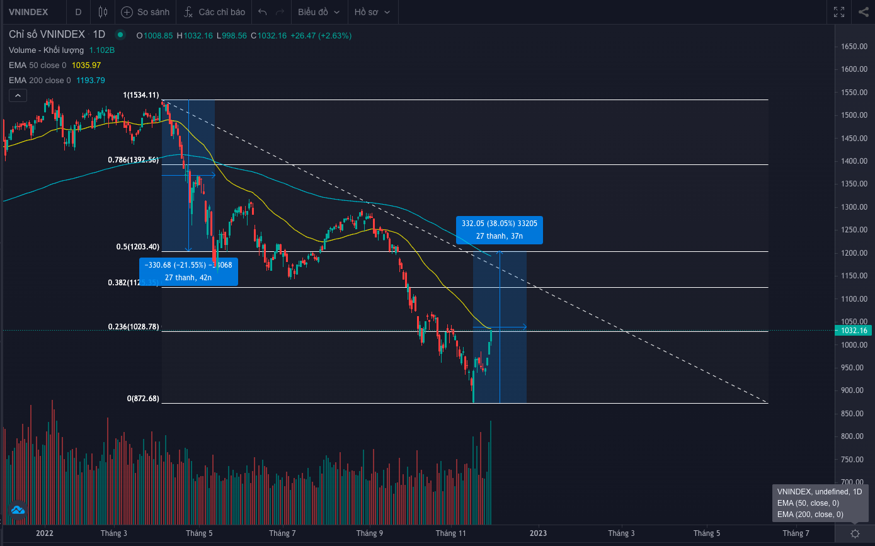This screenshot has height=546, width=875.
Task: Click the redo arrow
Action: click(280, 12)
